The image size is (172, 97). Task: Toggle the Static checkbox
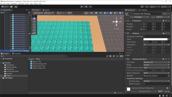(x=161, y=14)
